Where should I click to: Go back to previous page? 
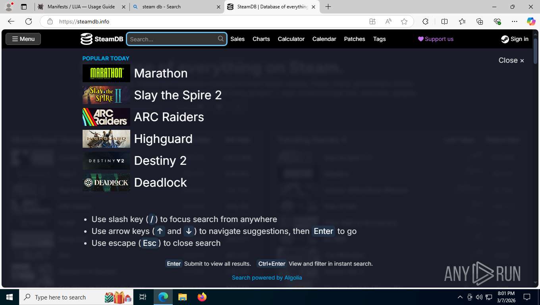click(x=11, y=21)
